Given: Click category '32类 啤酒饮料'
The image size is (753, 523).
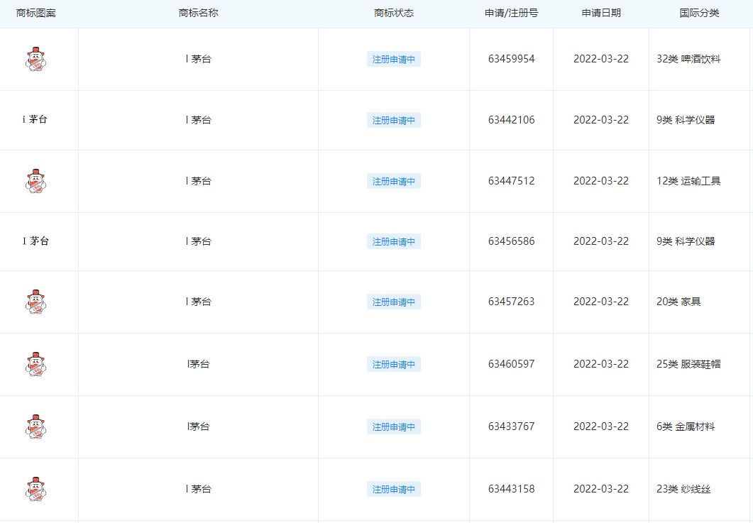Looking at the screenshot, I should pos(688,59).
